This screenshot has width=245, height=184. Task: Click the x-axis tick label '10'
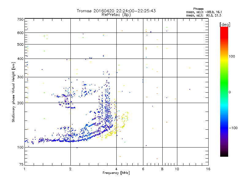pyautogui.click(x=177, y=169)
